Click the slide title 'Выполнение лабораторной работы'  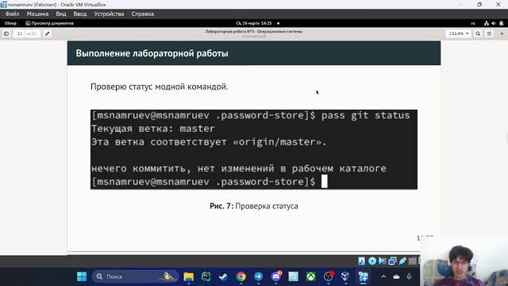152,53
